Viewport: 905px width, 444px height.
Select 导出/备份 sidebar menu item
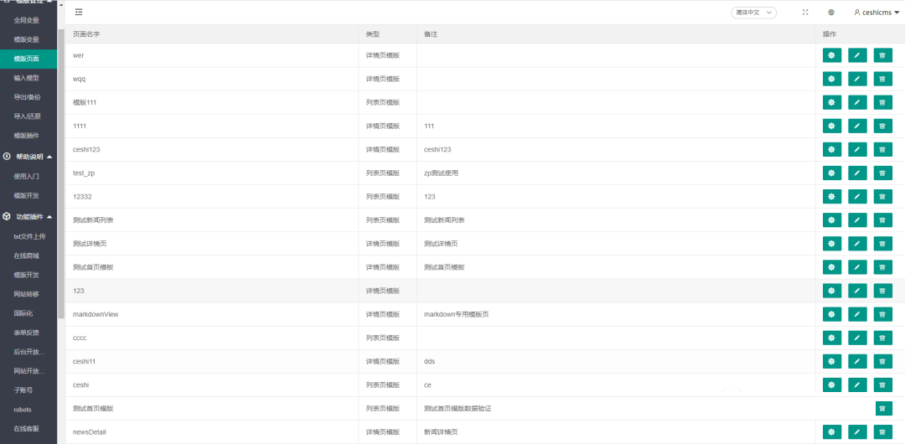(27, 97)
